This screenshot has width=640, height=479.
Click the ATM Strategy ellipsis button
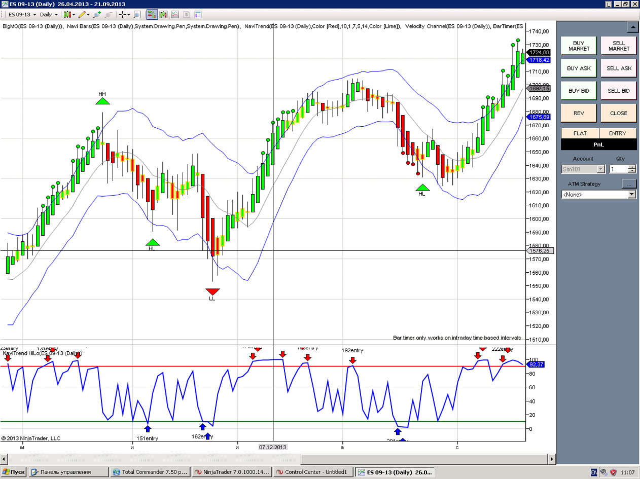pyautogui.click(x=629, y=184)
